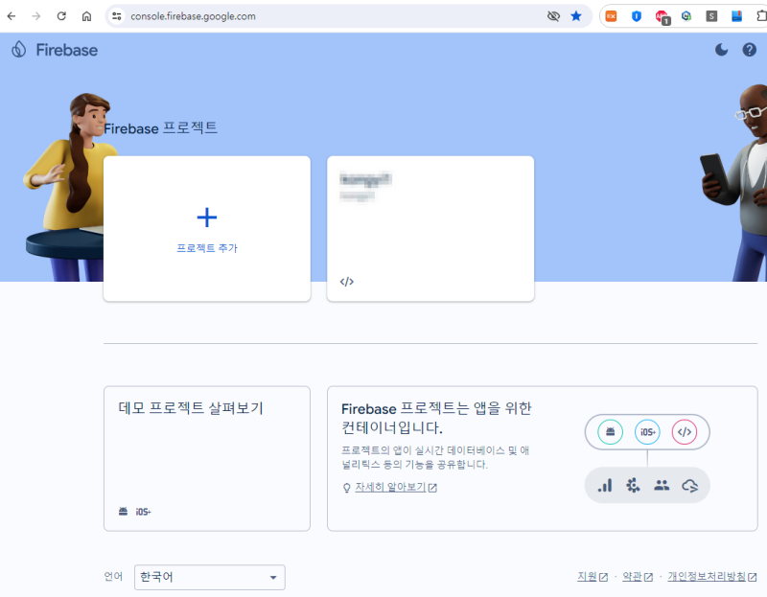Open the 지원 support link

click(587, 577)
